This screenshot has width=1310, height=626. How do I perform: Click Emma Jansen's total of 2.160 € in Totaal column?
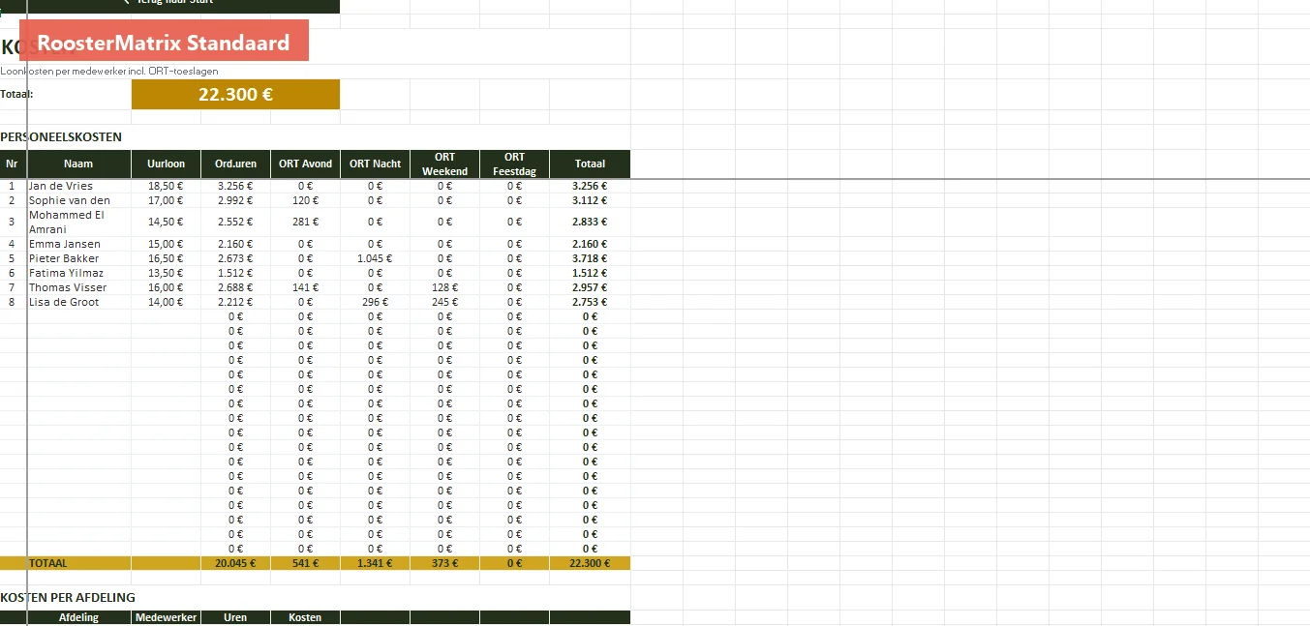tap(590, 244)
